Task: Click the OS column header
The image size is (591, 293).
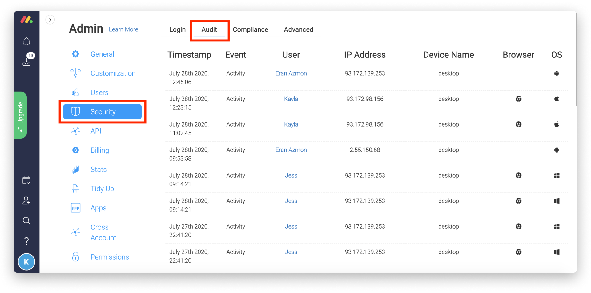Action: pos(557,55)
